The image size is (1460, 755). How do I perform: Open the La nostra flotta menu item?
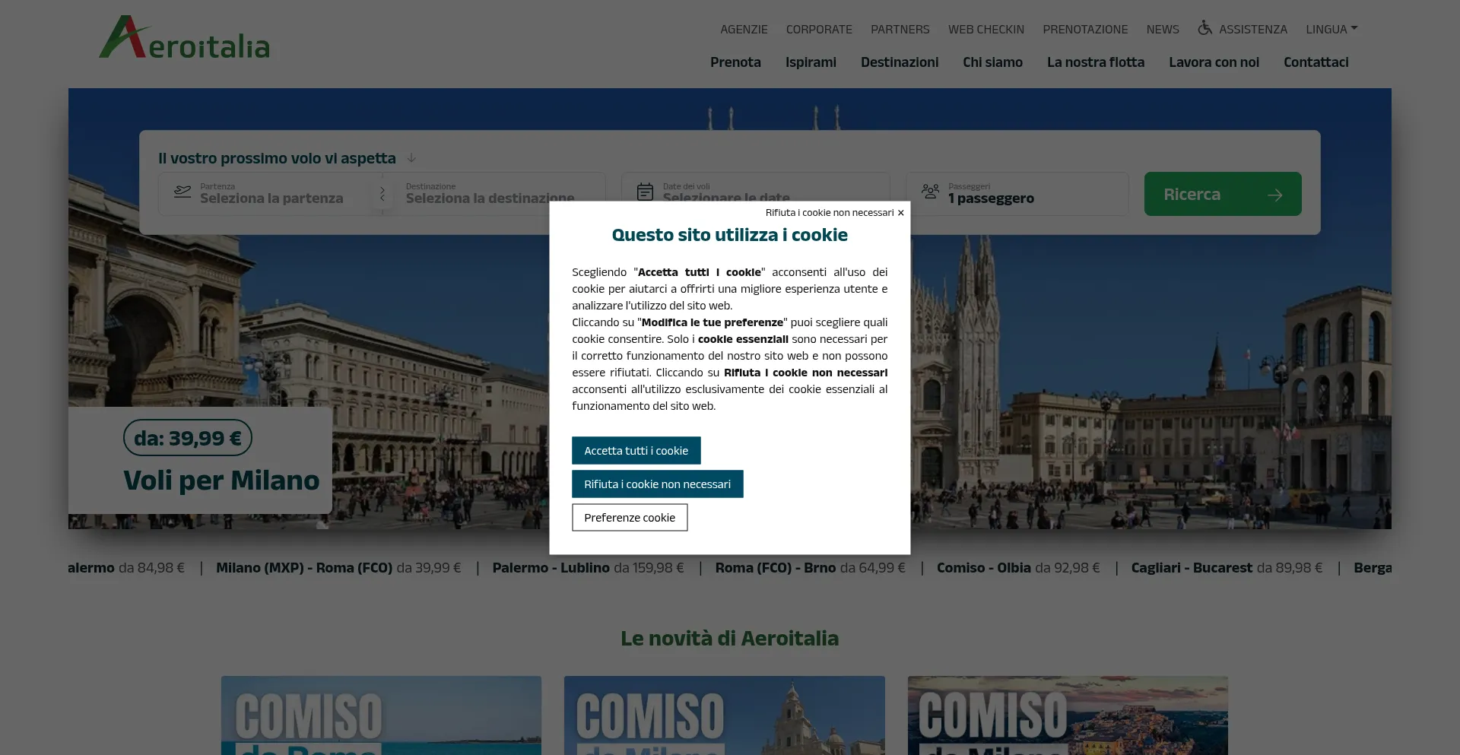click(1095, 62)
